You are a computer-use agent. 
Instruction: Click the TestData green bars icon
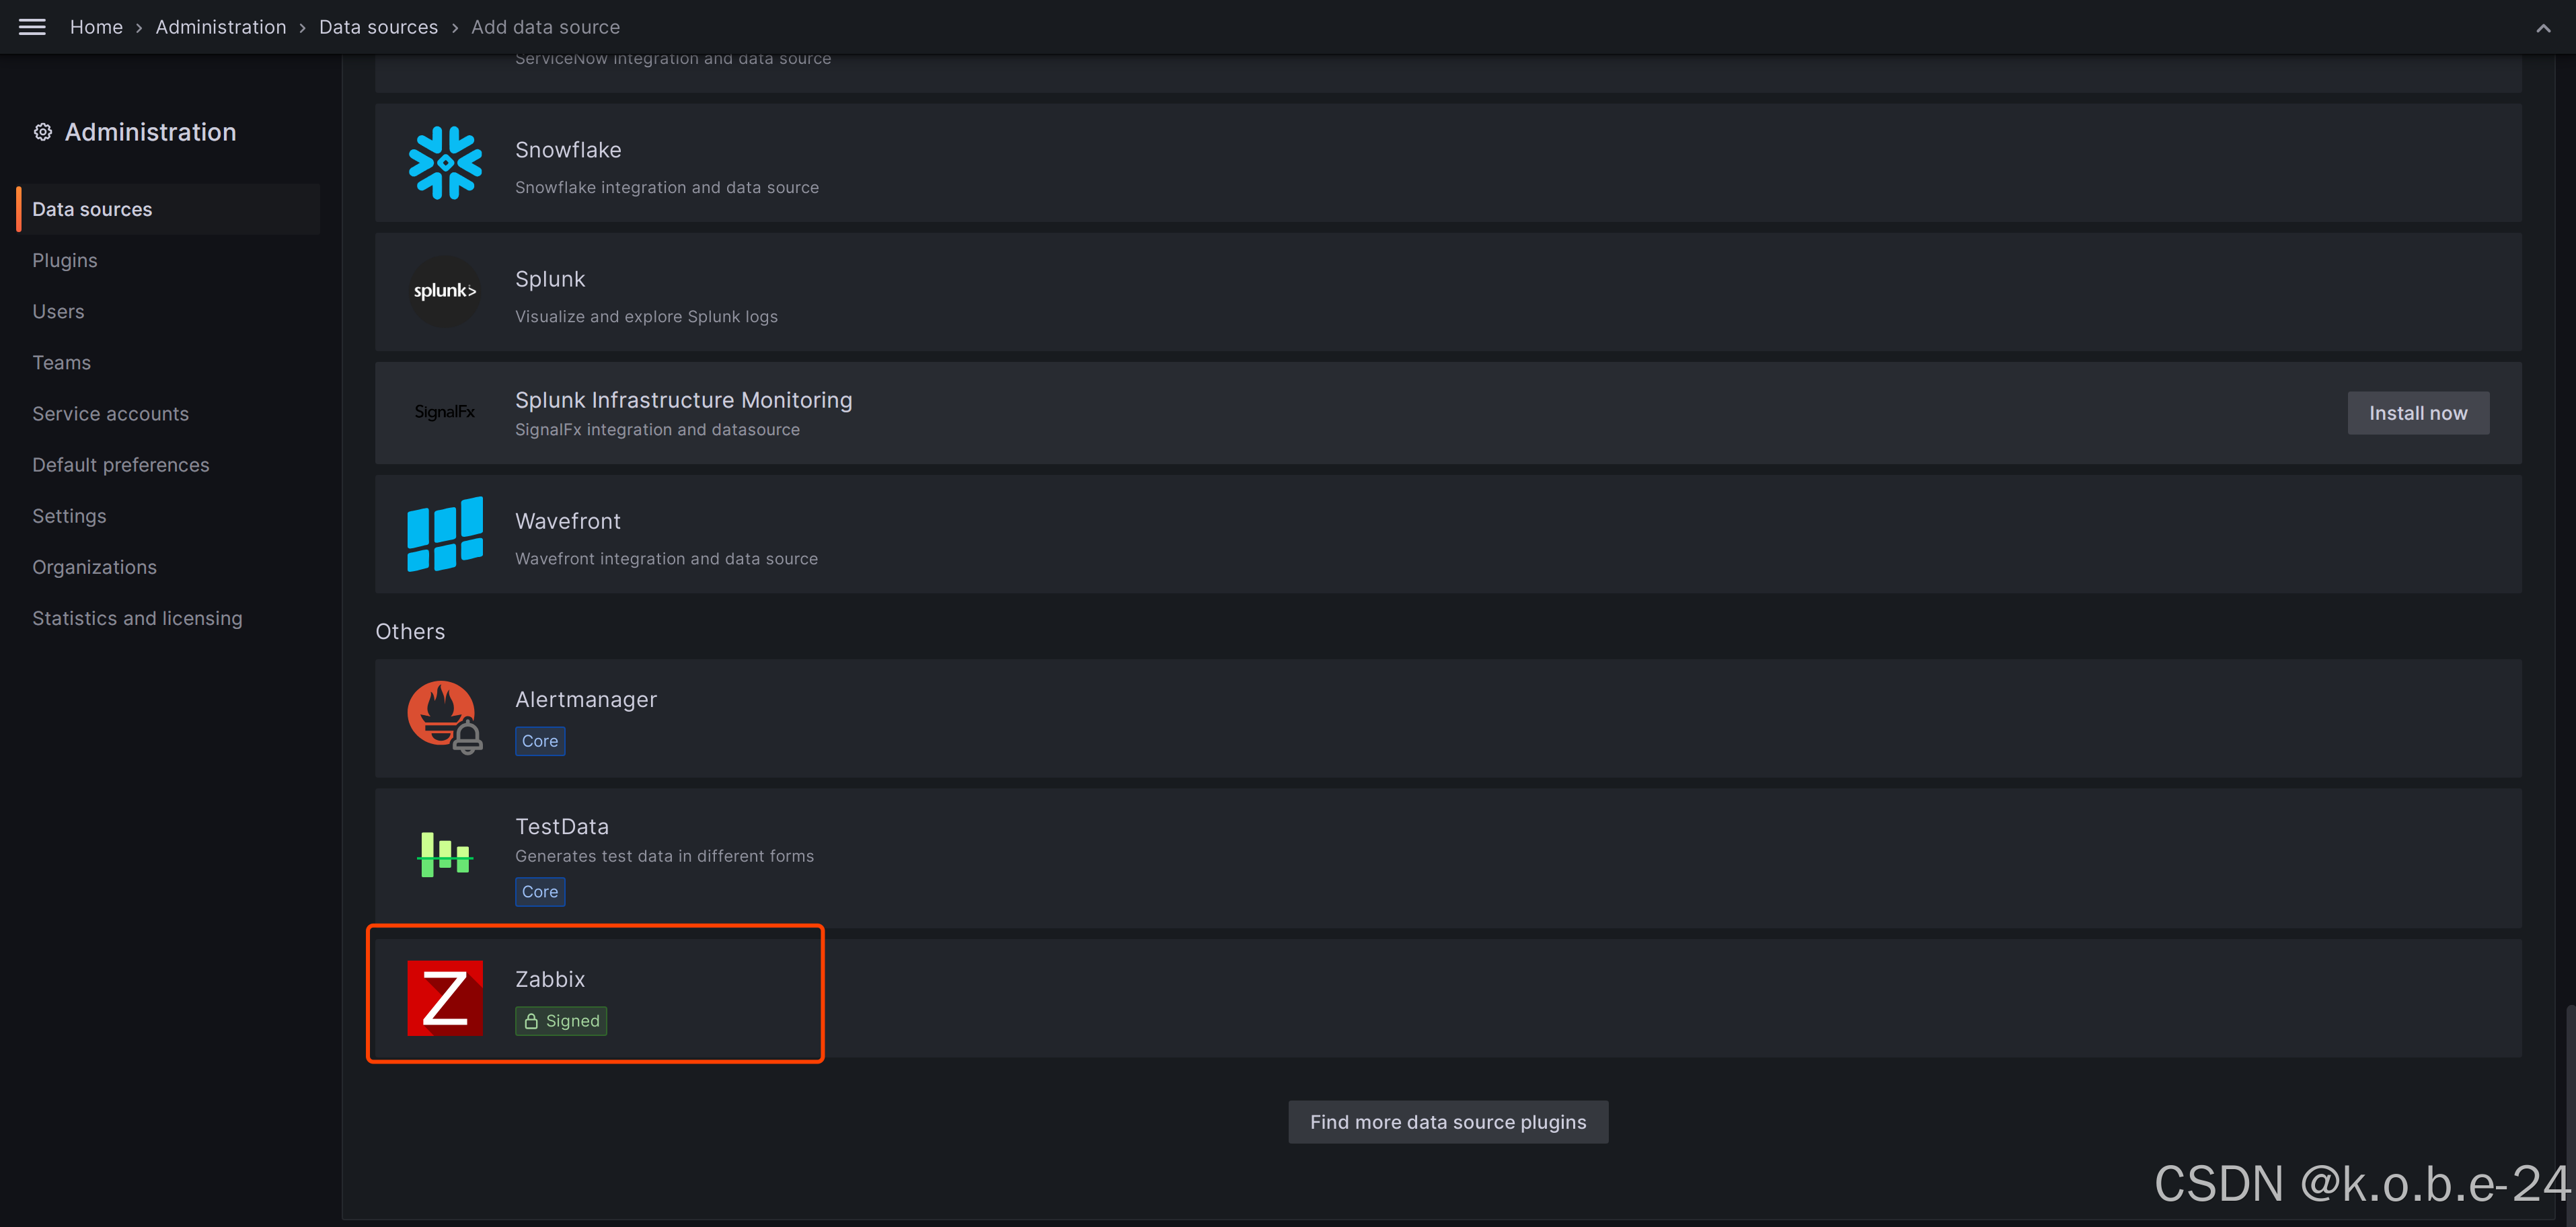coord(445,854)
